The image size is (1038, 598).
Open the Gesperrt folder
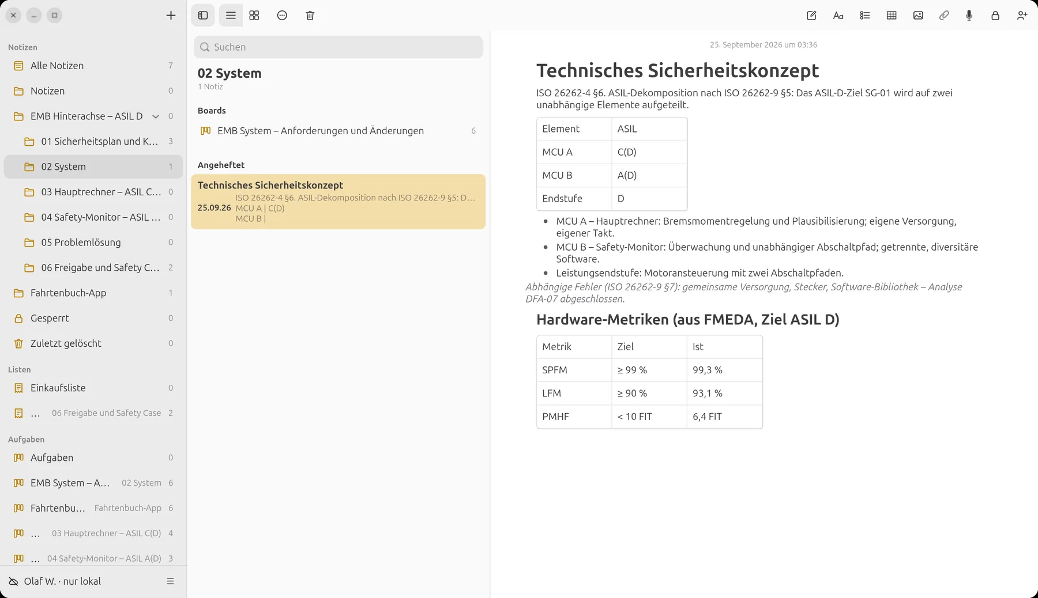93,318
